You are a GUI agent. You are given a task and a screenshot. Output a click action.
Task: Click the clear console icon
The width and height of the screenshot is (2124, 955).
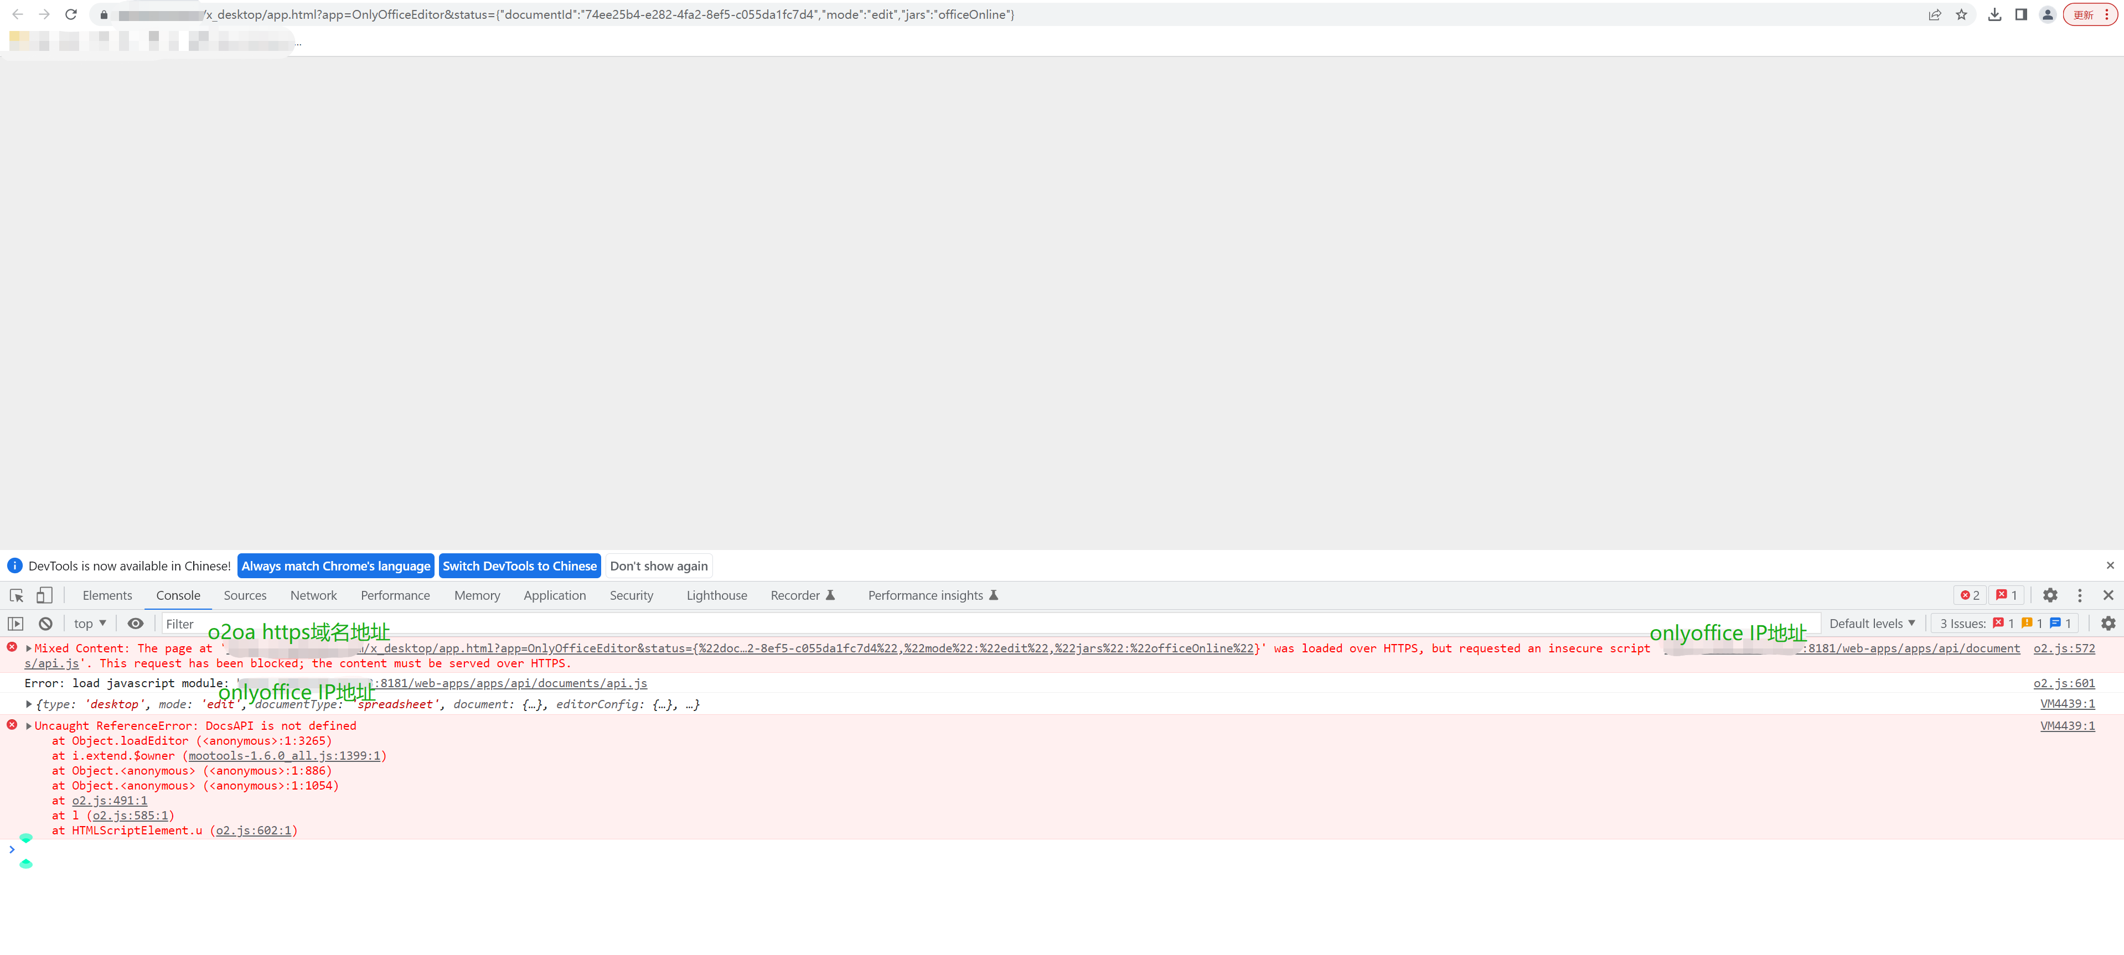tap(46, 624)
